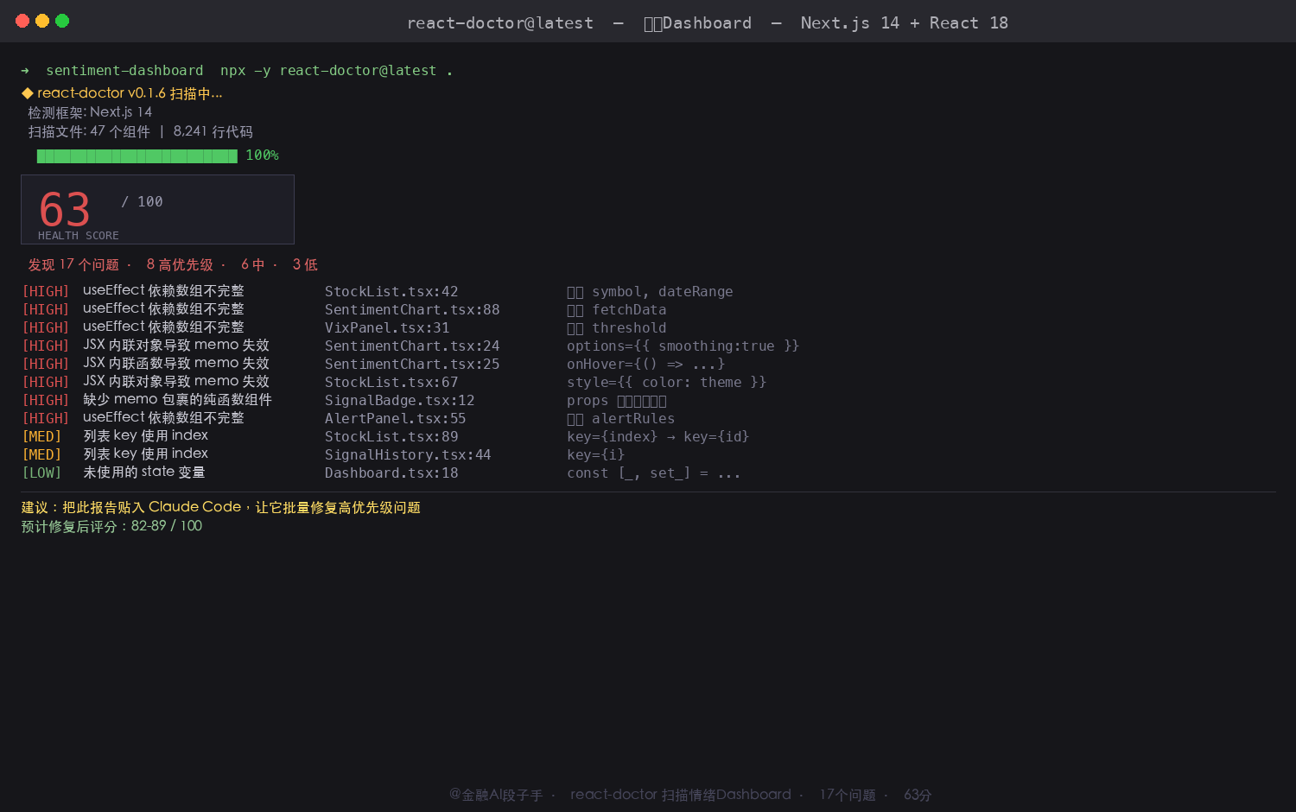Click the green scan progress bar
Image resolution: width=1296 pixels, height=812 pixels.
tap(137, 155)
